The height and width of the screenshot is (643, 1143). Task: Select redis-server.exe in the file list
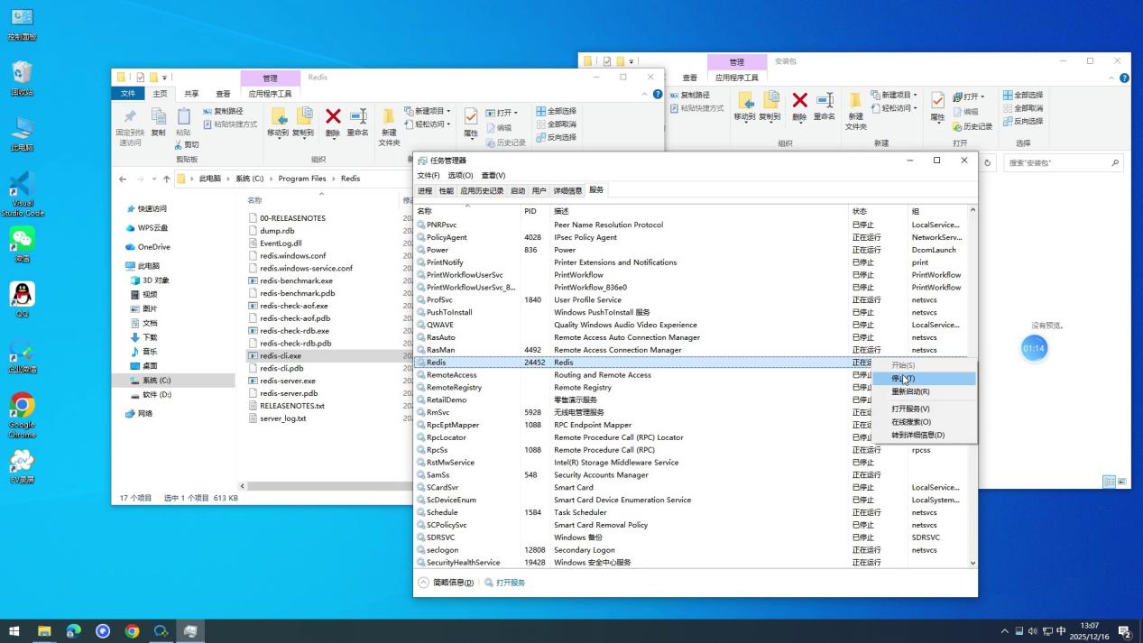pyautogui.click(x=287, y=381)
